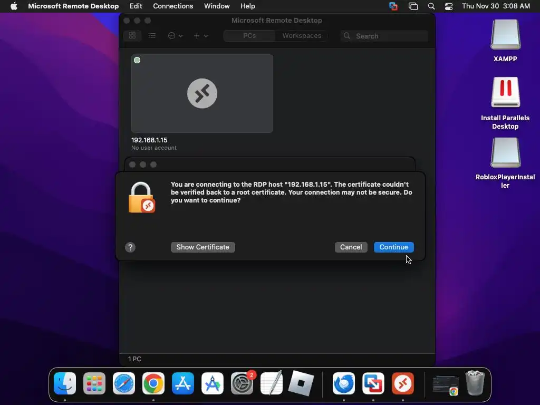
Task: Click the screen mirroring menu bar icon
Action: tap(413, 6)
